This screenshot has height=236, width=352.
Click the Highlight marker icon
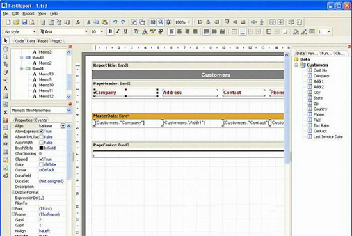pos(153,31)
